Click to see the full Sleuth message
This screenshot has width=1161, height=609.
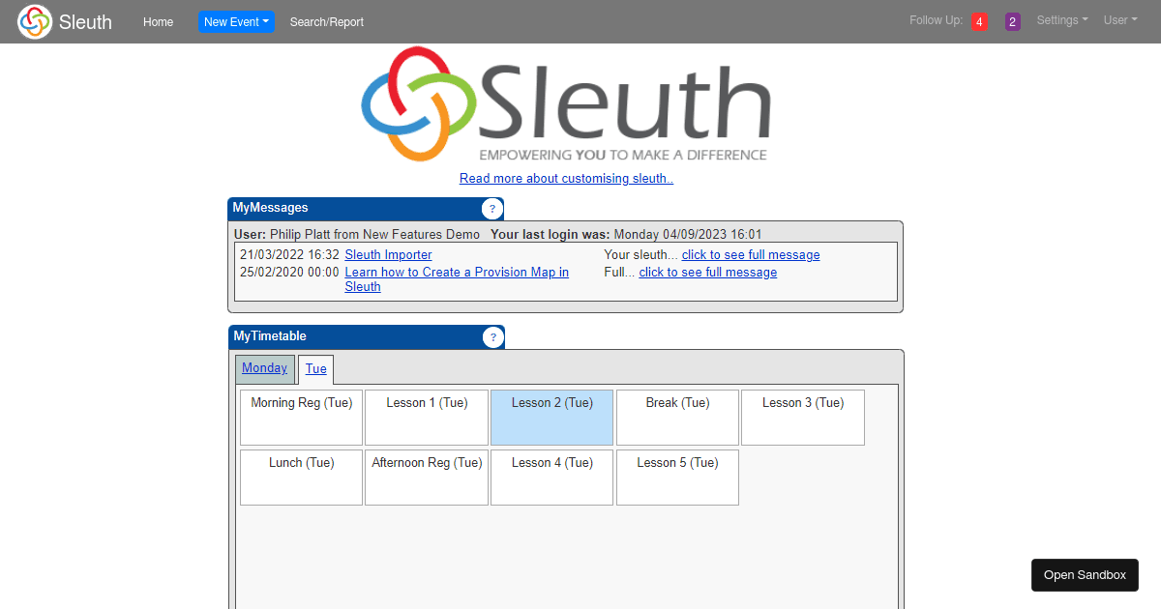tap(750, 254)
